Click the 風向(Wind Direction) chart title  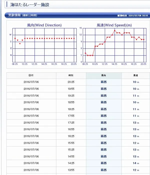pos(44,25)
